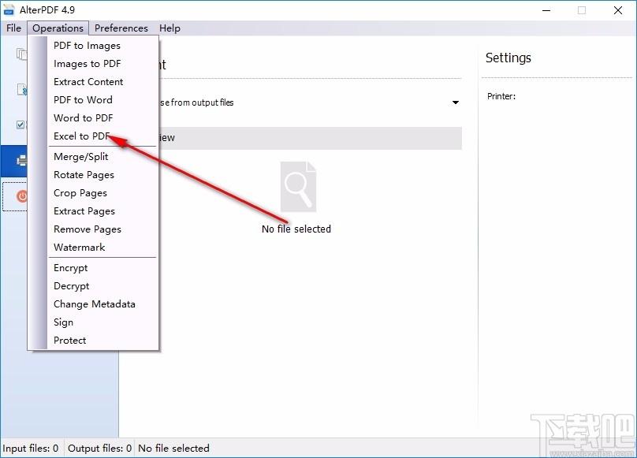This screenshot has width=637, height=458.
Task: Click the 'Output files: 0' status entry
Action: click(99, 449)
